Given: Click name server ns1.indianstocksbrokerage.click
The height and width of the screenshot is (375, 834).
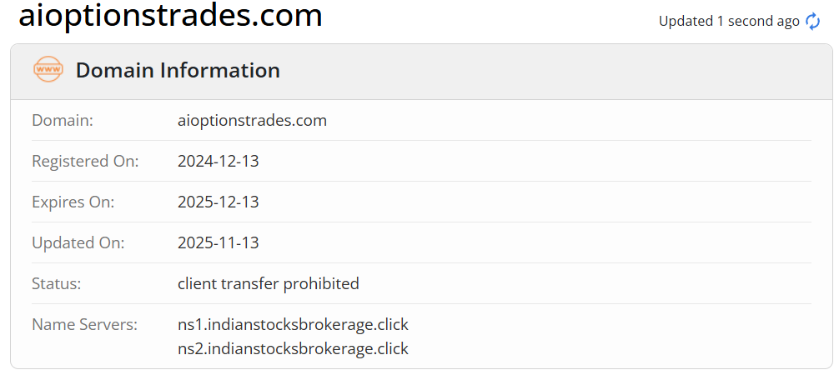Looking at the screenshot, I should pos(293,324).
